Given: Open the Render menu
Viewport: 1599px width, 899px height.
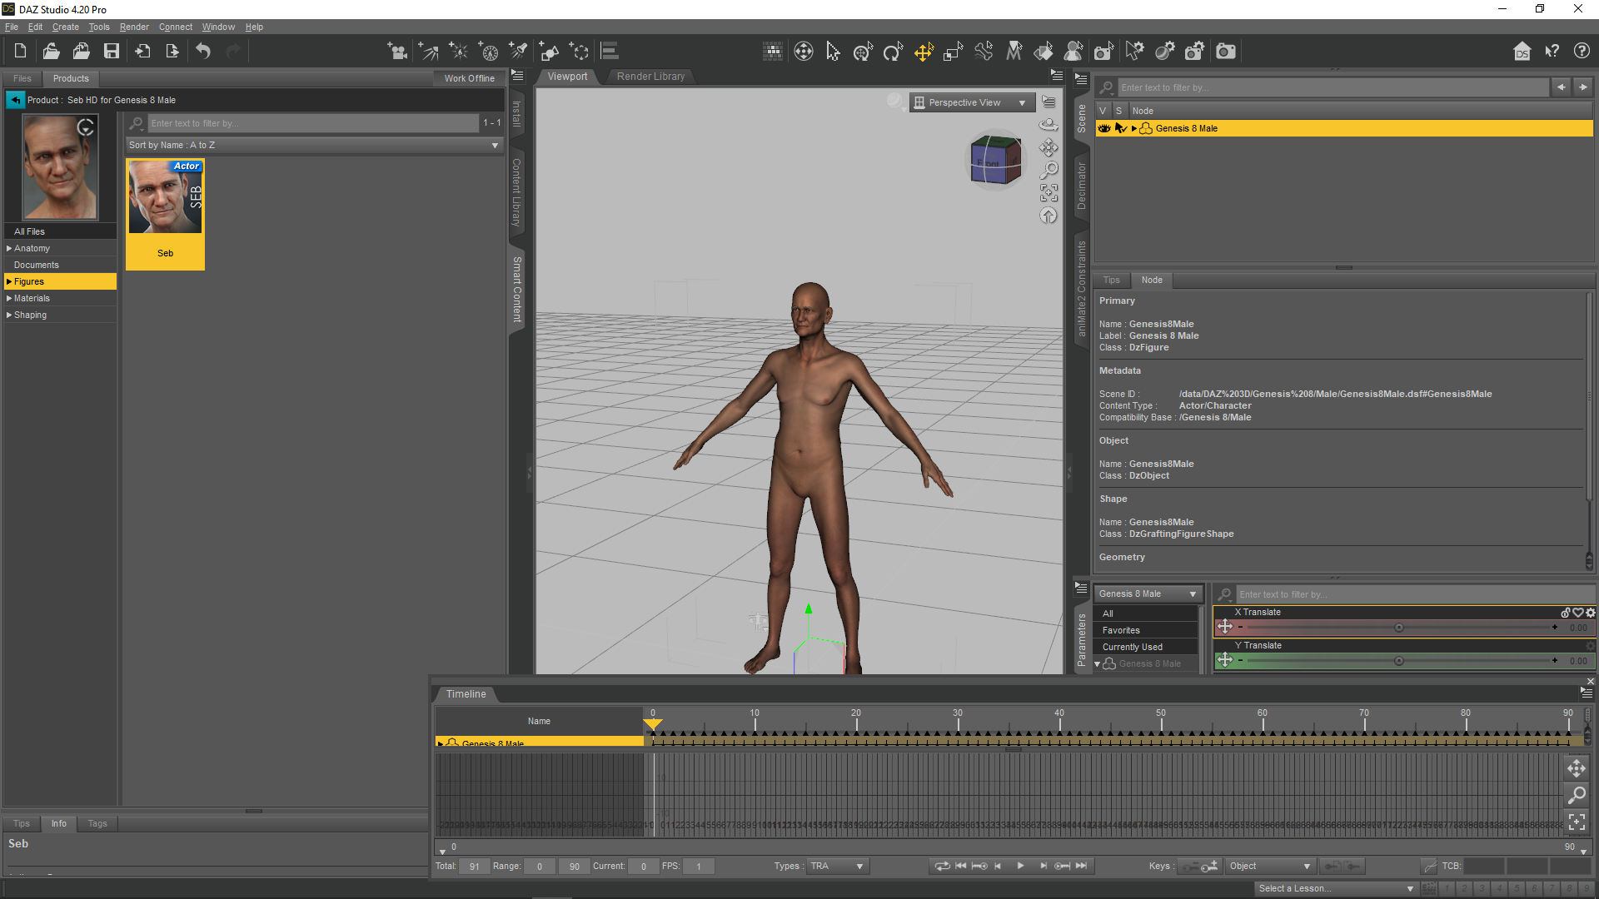Looking at the screenshot, I should 134,27.
